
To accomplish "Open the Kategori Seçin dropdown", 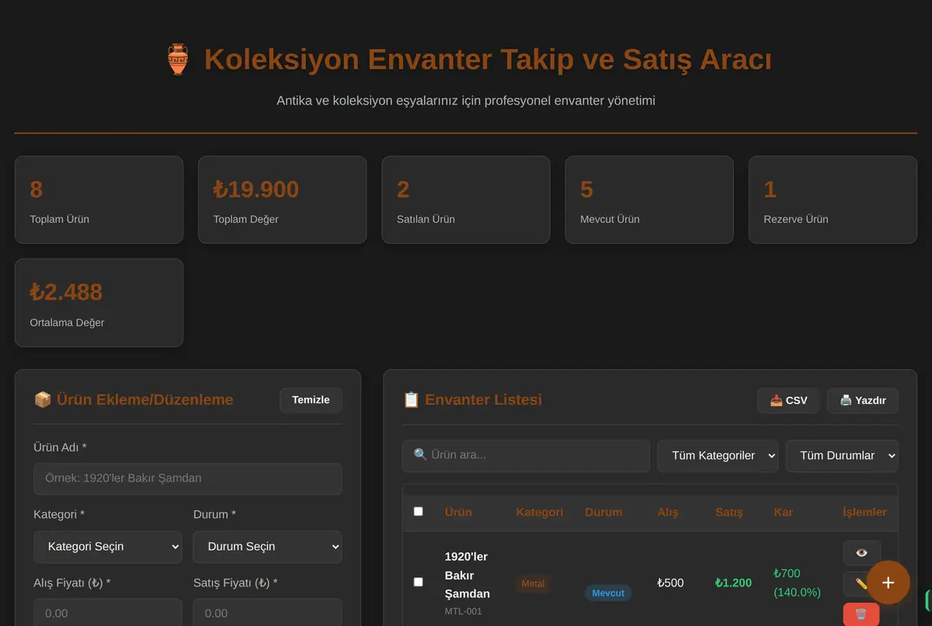I will pos(108,547).
